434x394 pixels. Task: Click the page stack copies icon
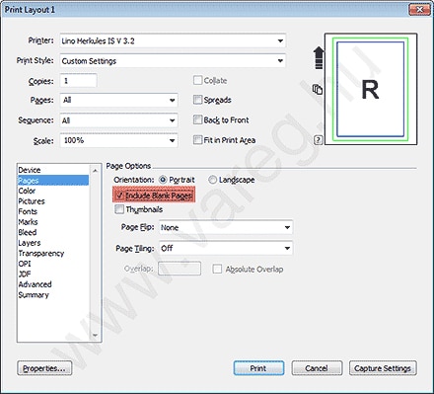click(318, 89)
